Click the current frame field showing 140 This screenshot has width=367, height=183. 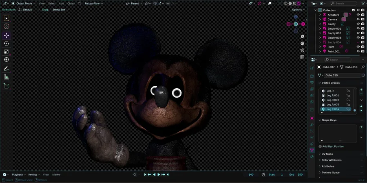tap(251, 174)
